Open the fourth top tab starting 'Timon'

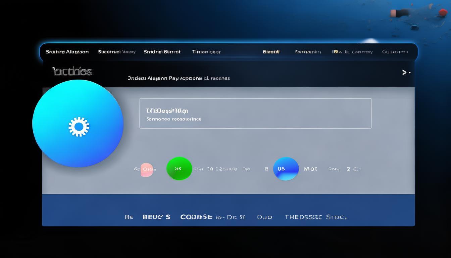[x=206, y=52]
